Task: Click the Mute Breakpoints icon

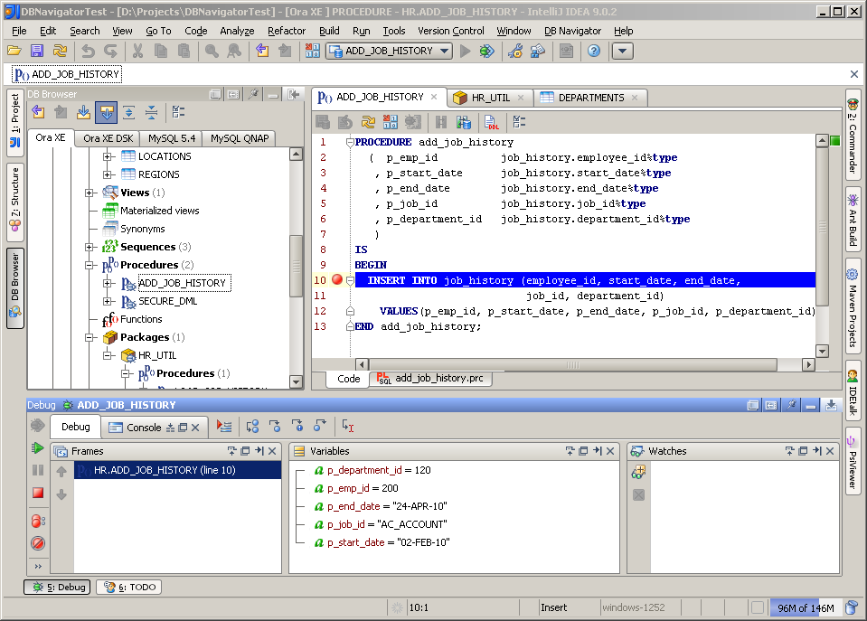Action: (38, 543)
